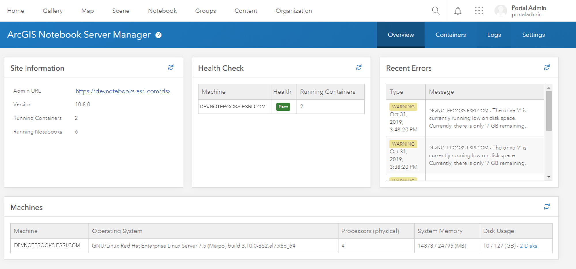This screenshot has height=269, width=576.
Task: Open the Settings tab
Action: point(533,35)
